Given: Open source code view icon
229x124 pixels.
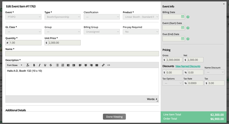Looking at the screenshot, I should 109,65.
